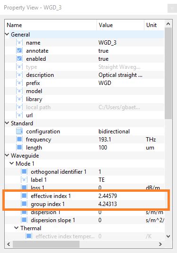177x253 pixels.
Task: Click the Value column header
Action: click(x=120, y=25)
